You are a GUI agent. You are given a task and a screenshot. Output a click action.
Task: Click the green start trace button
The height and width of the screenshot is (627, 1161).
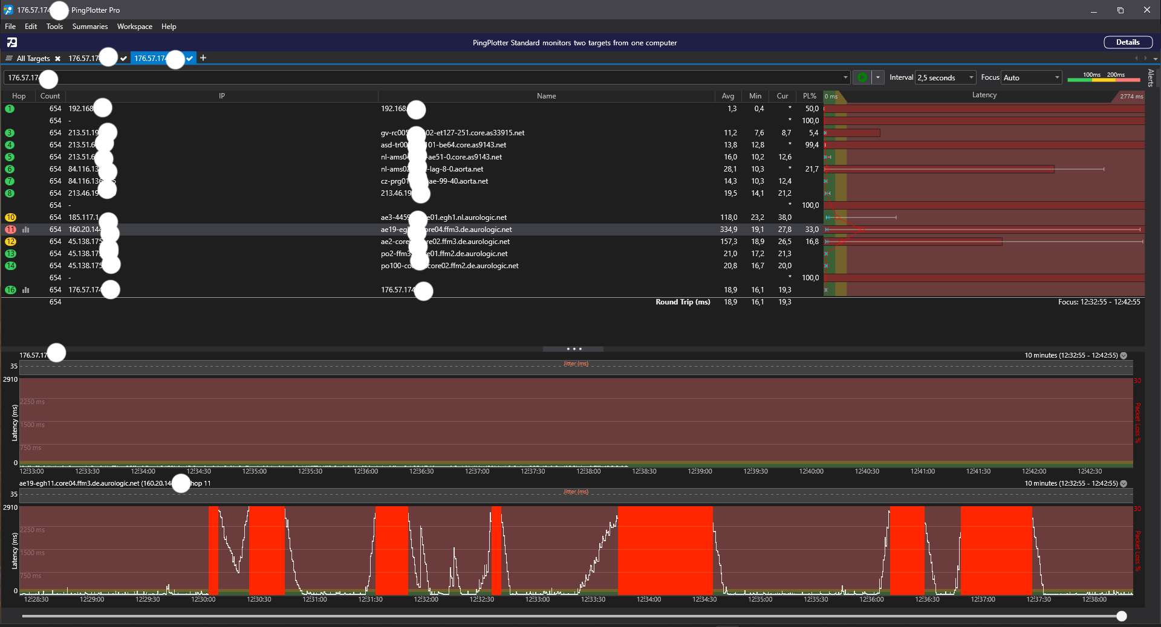tap(862, 77)
